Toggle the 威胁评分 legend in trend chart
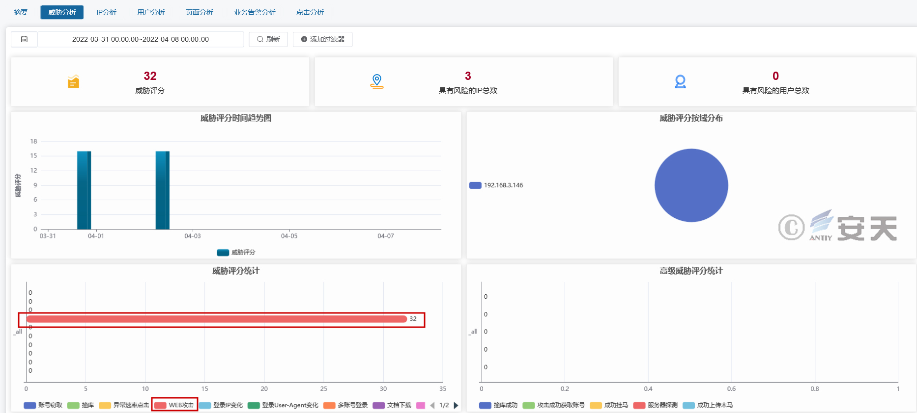The image size is (917, 413). [236, 252]
